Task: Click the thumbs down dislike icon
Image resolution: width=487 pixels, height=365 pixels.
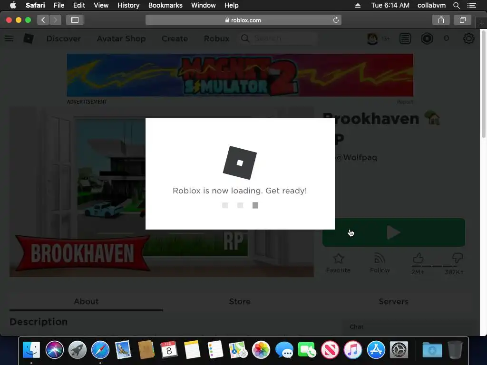Action: [x=457, y=258]
